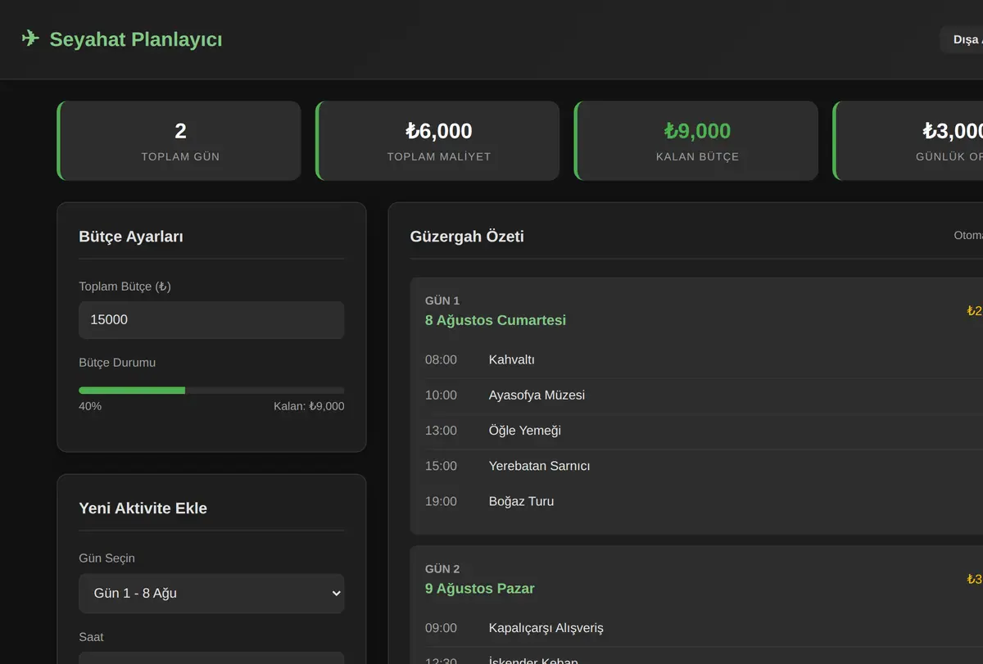Focus the Saat time input field
Image resolution: width=983 pixels, height=664 pixels.
pos(211,657)
